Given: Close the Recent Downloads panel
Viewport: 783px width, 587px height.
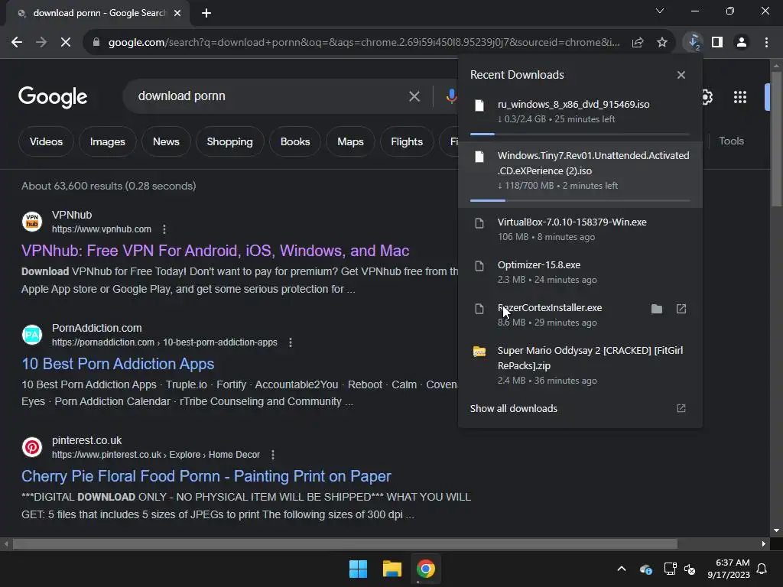Looking at the screenshot, I should (x=681, y=75).
